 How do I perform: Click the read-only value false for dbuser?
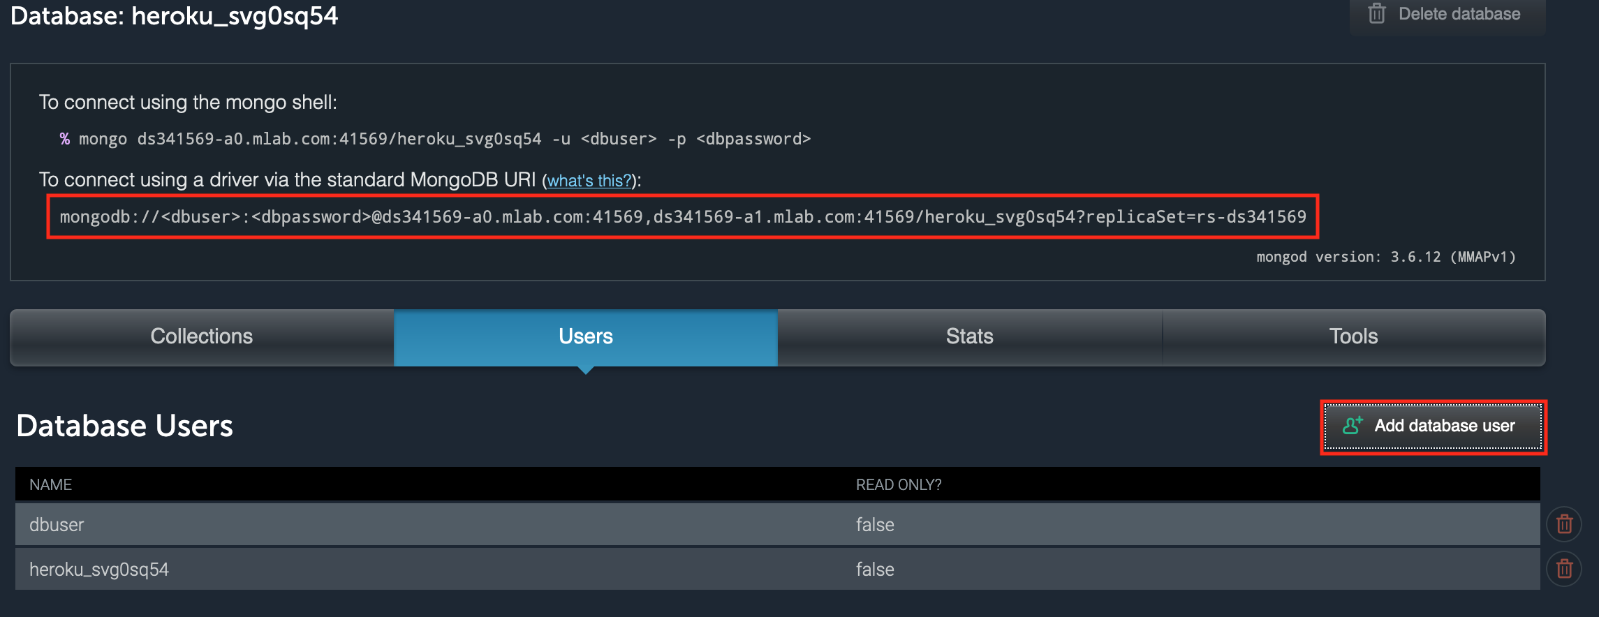pyautogui.click(x=875, y=525)
